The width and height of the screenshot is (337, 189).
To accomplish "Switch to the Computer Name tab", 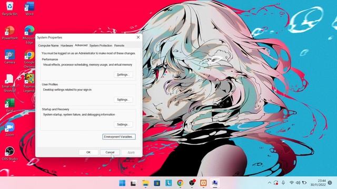I will (x=48, y=46).
